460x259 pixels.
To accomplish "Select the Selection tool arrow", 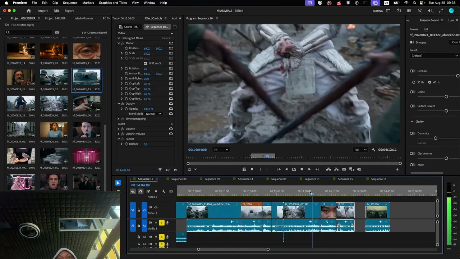I will point(118,183).
